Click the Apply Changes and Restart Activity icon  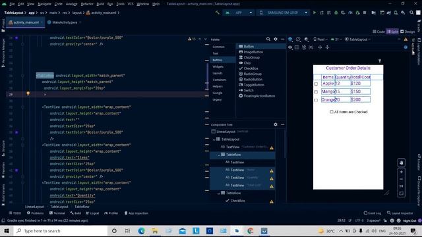tap(322, 13)
